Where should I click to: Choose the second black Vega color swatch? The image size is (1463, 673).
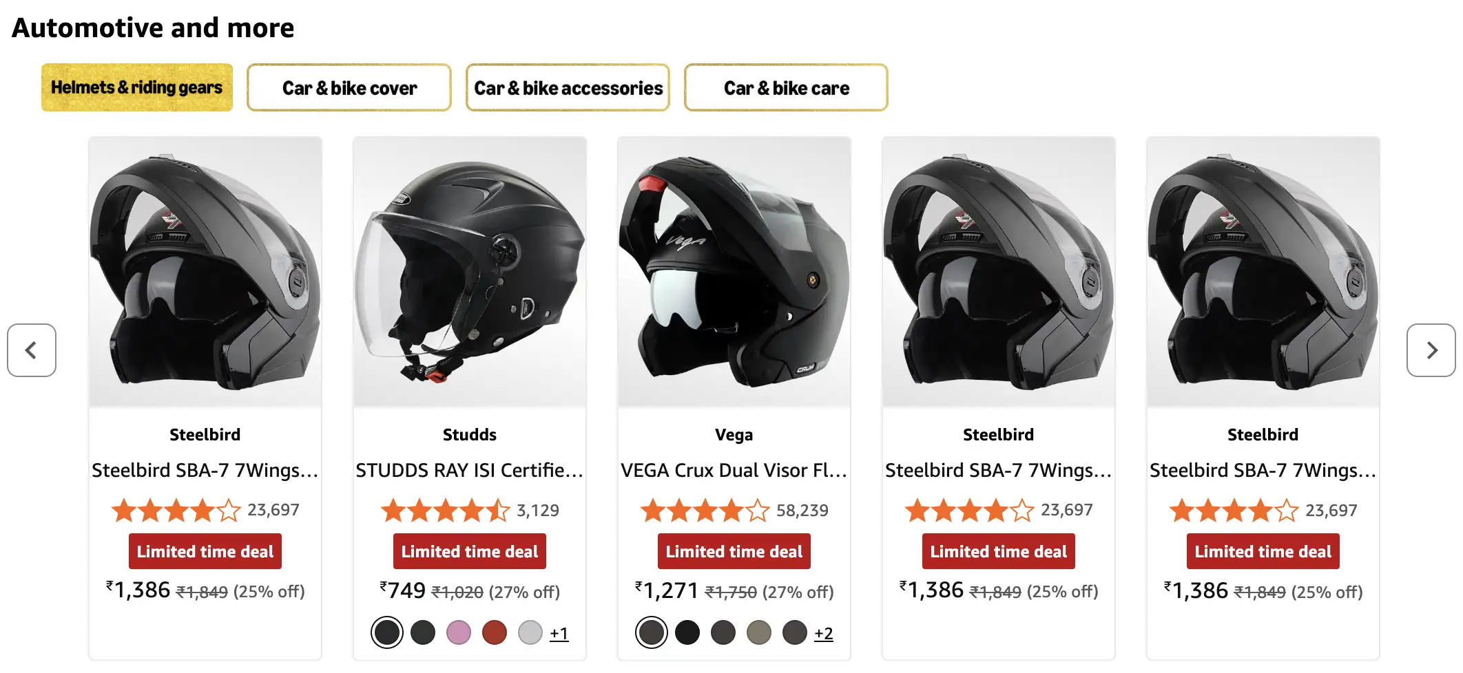coord(687,632)
